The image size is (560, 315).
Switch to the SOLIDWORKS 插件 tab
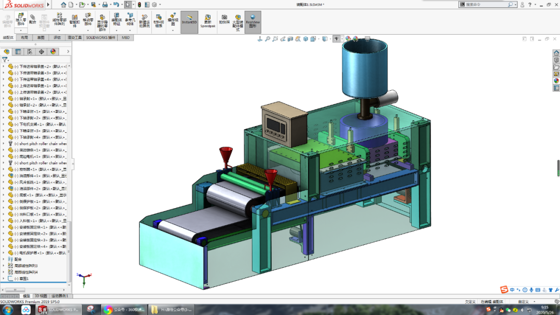click(101, 37)
